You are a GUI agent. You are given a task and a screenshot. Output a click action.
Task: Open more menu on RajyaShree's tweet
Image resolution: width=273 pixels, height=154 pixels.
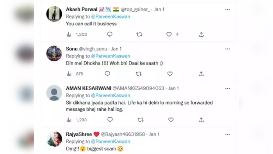coord(228,135)
